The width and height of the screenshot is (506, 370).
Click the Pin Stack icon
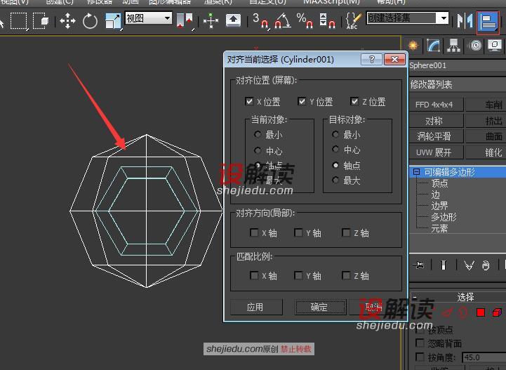click(418, 265)
